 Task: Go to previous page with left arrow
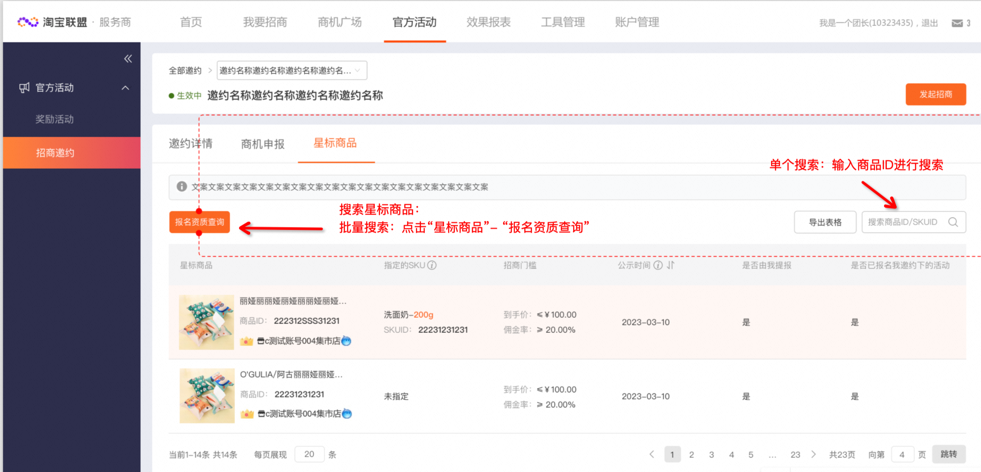(652, 455)
